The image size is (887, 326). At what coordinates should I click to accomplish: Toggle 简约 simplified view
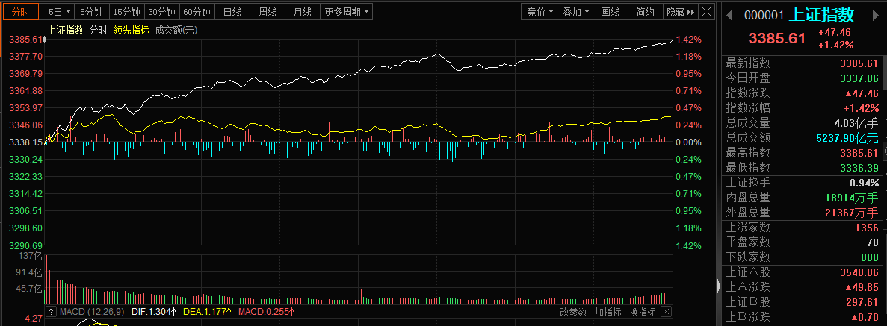tap(645, 12)
